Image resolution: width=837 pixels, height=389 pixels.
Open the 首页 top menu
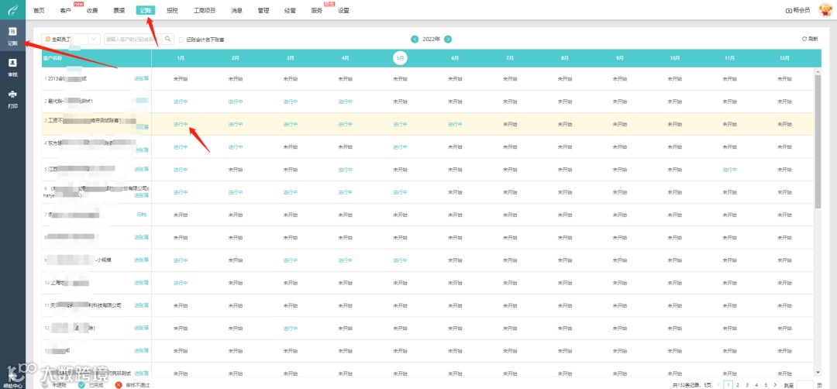(x=39, y=10)
